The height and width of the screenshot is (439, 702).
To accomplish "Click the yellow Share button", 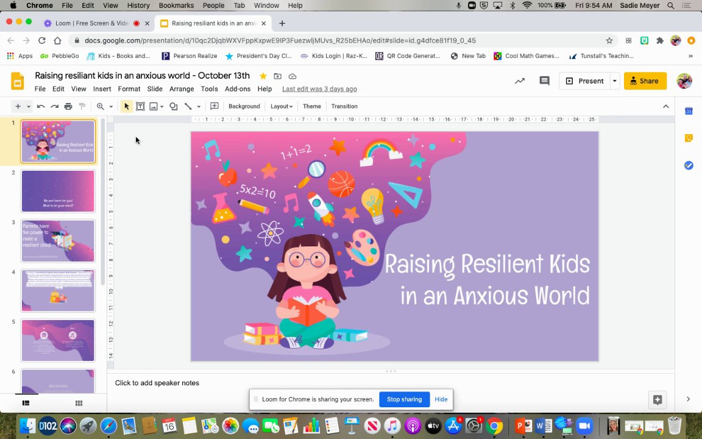I will (645, 81).
